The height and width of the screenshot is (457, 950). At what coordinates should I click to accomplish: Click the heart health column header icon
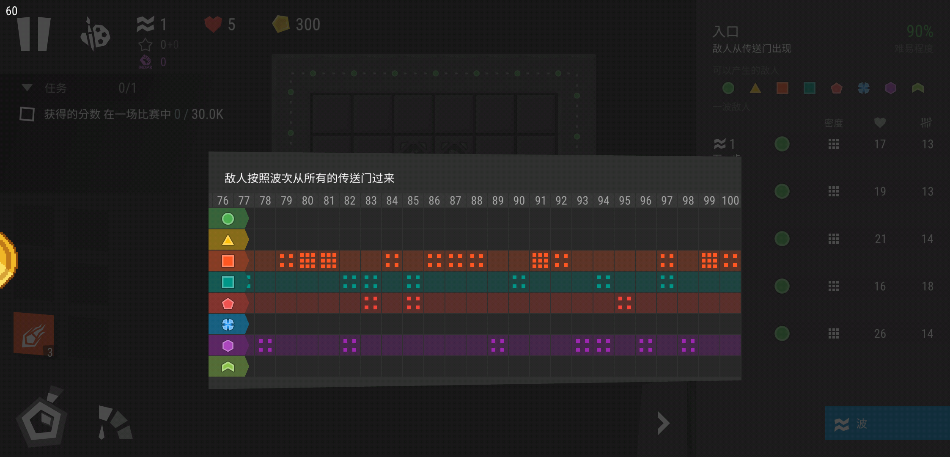click(x=880, y=123)
